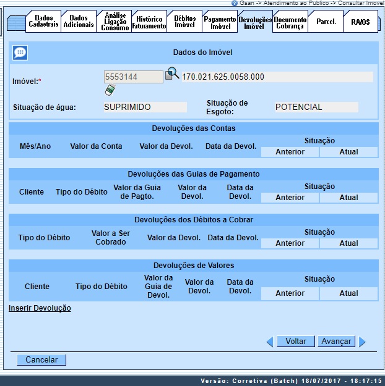Screen dimensions: 385x386
Task: Click the Imóvel number input field
Action: (x=133, y=77)
